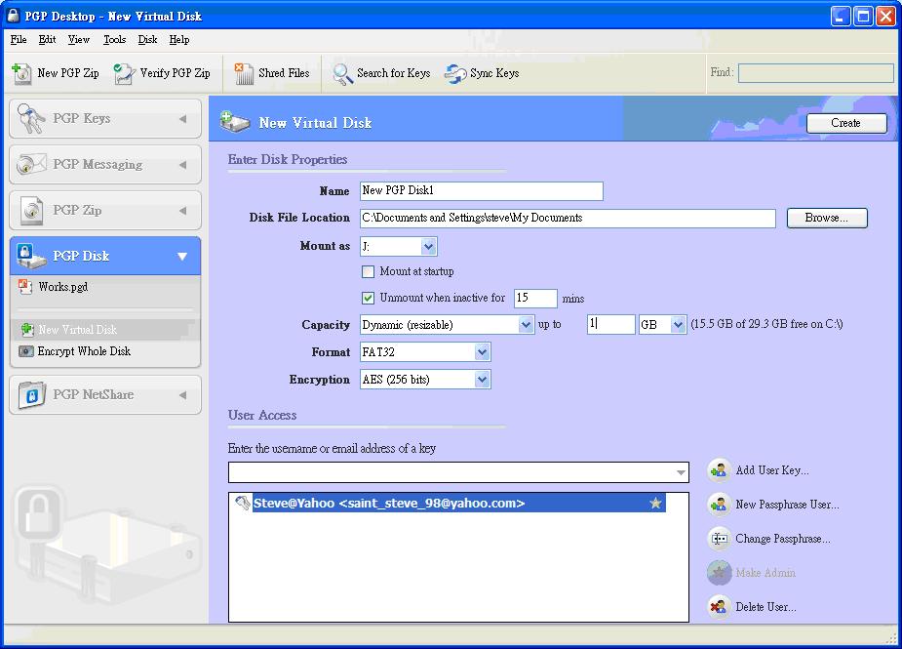Open the Format FAT32 dropdown

(x=482, y=352)
